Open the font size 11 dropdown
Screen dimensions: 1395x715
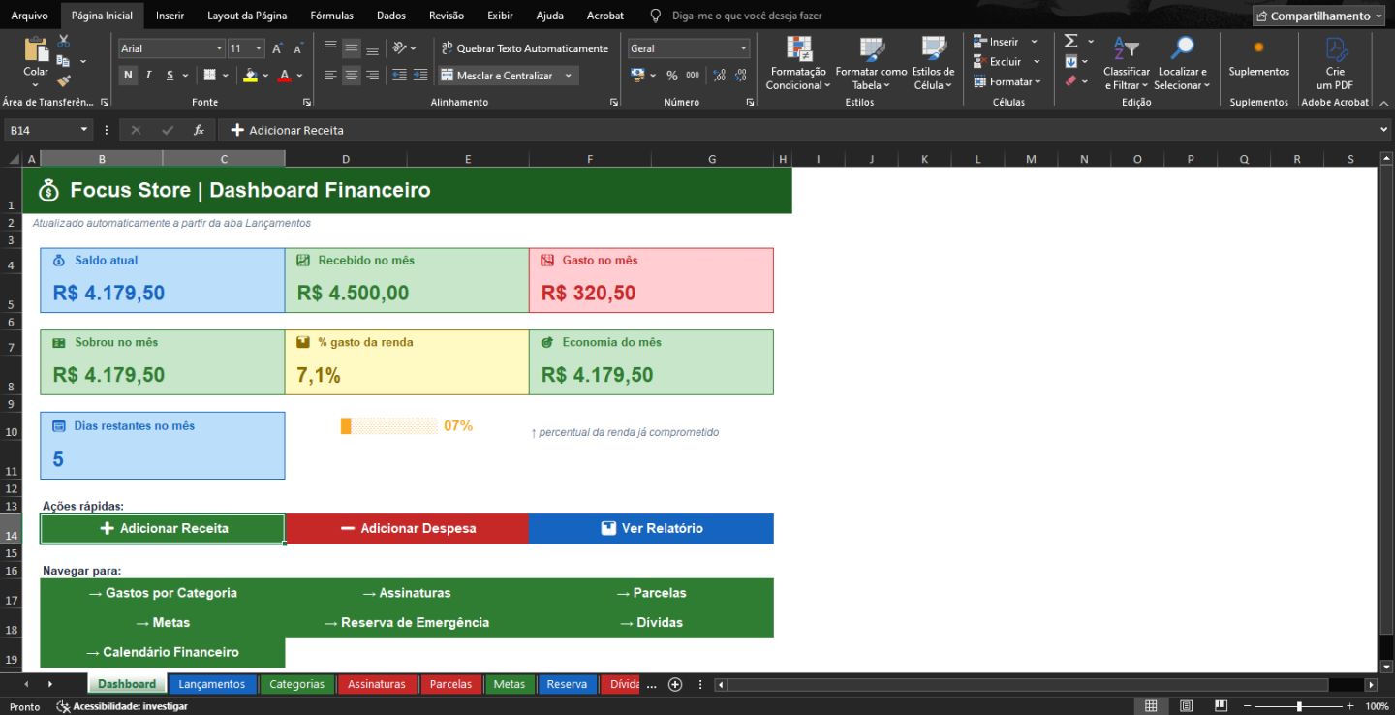[259, 48]
